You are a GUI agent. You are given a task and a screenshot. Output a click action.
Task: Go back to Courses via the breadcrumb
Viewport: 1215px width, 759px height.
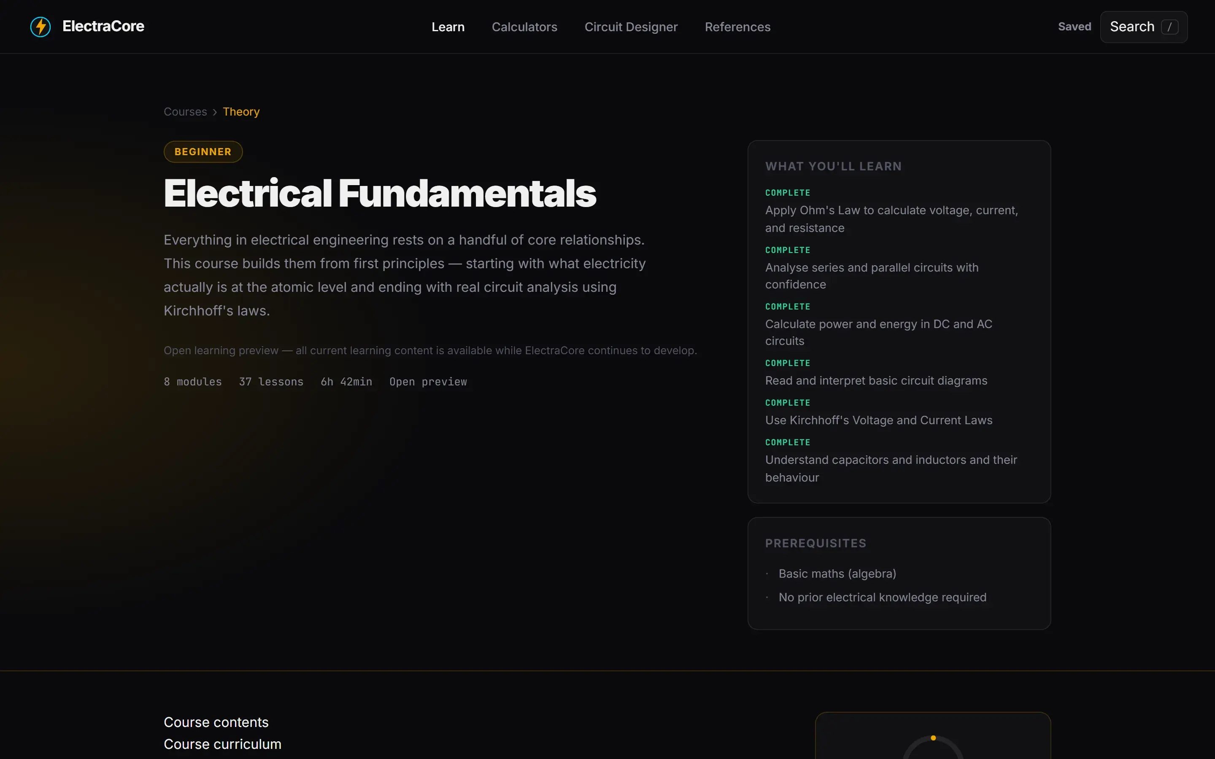tap(185, 111)
